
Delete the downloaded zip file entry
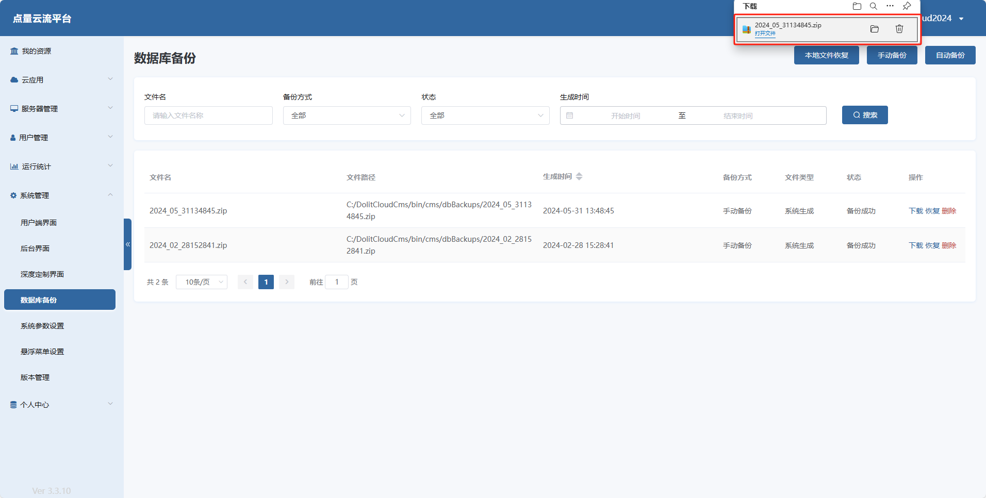click(899, 29)
